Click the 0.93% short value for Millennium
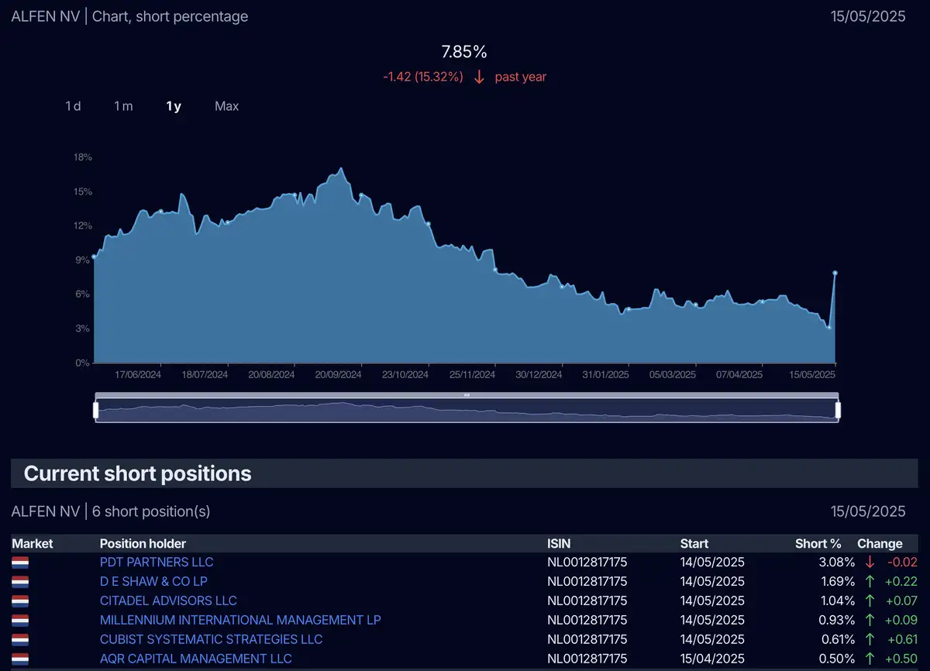Image resolution: width=930 pixels, height=671 pixels. pos(836,620)
